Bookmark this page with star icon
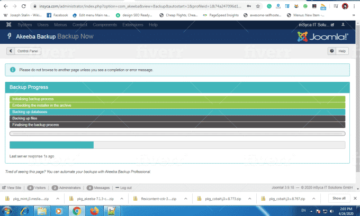Image resolution: width=360 pixels, height=216 pixels. [258, 6]
